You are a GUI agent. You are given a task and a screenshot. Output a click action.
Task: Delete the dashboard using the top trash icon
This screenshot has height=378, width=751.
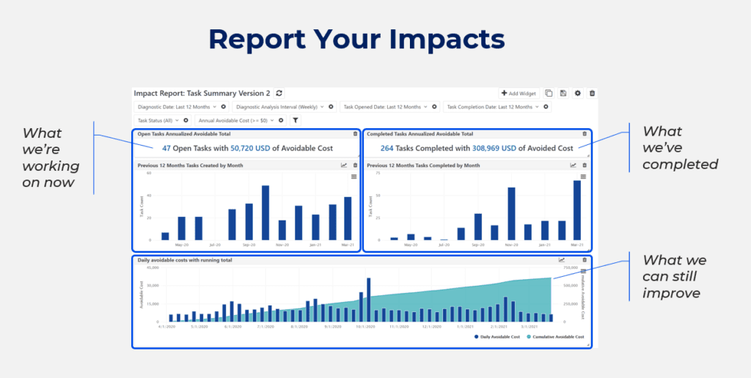pyautogui.click(x=593, y=94)
